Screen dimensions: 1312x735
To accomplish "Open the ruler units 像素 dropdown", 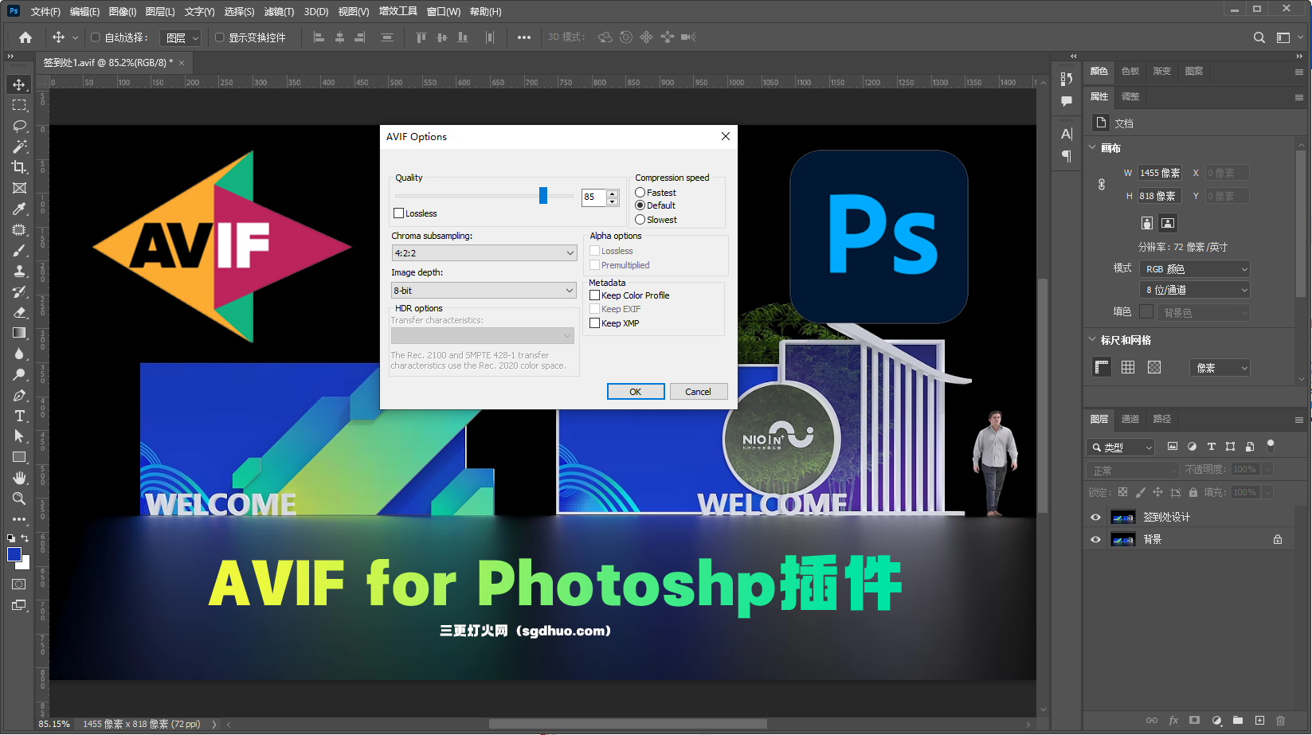I will coord(1220,368).
